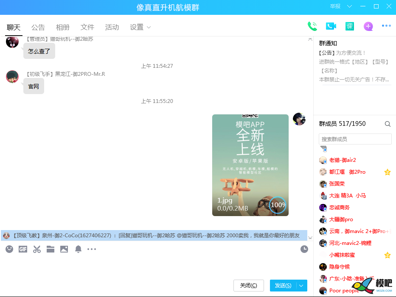
Task: Open title bar dropdown chevron menu
Action: click(x=350, y=6)
